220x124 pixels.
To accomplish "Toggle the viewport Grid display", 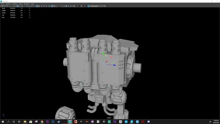I will [18, 6].
